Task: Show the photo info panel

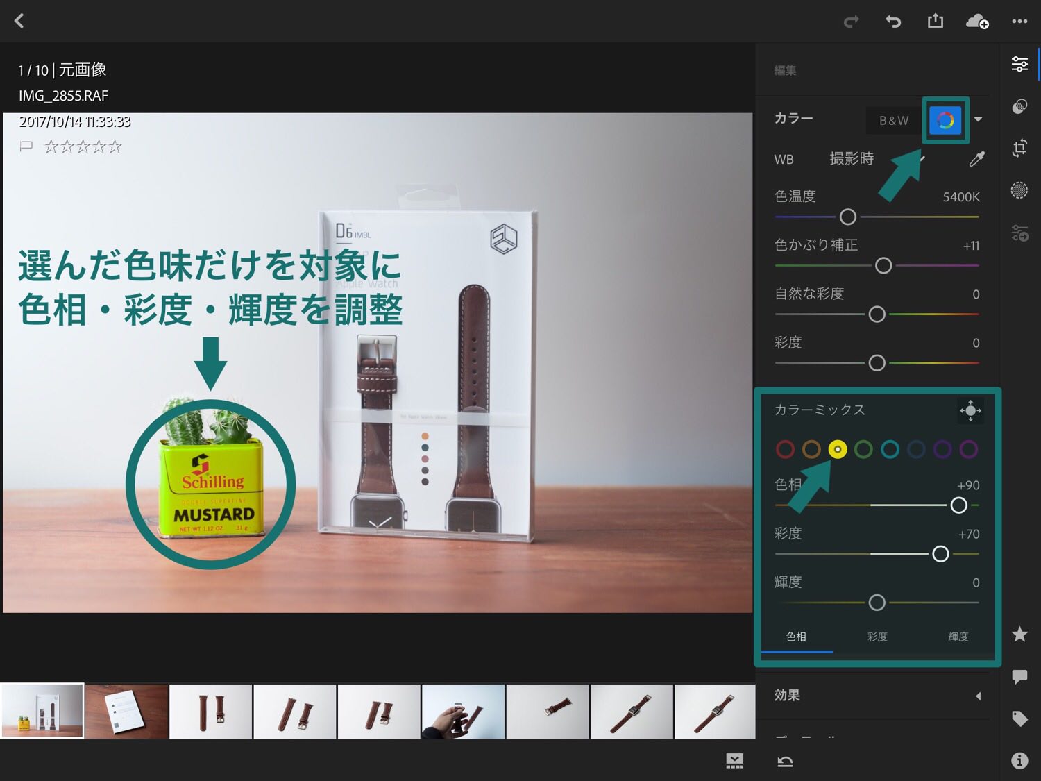Action: tap(1019, 761)
